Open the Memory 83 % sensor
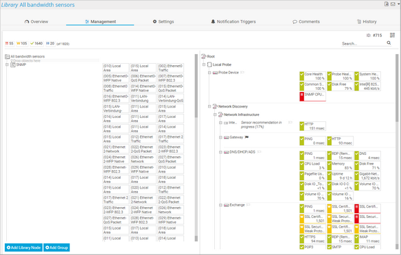This screenshot has width=401, height=255. (340, 166)
